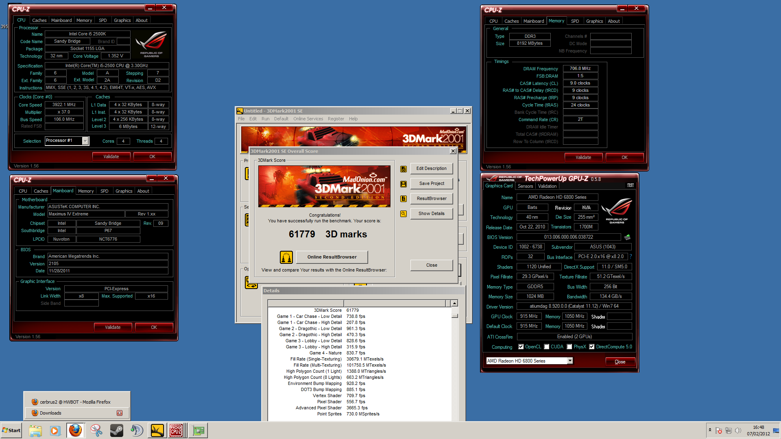
Task: Click OK in the Memory CPU-Z window
Action: [624, 157]
